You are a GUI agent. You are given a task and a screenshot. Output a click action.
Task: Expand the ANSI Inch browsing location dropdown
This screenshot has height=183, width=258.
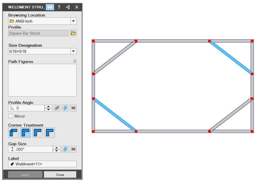click(x=73, y=21)
